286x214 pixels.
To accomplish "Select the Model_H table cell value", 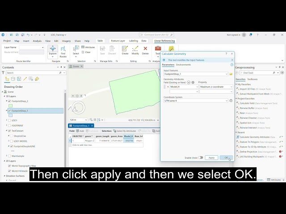I will (129, 141).
